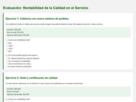Click the text 'Ingresos adicionales: $20,000'
Image resolution: width=136 pixels, height=102 pixels.
tap(18, 35)
